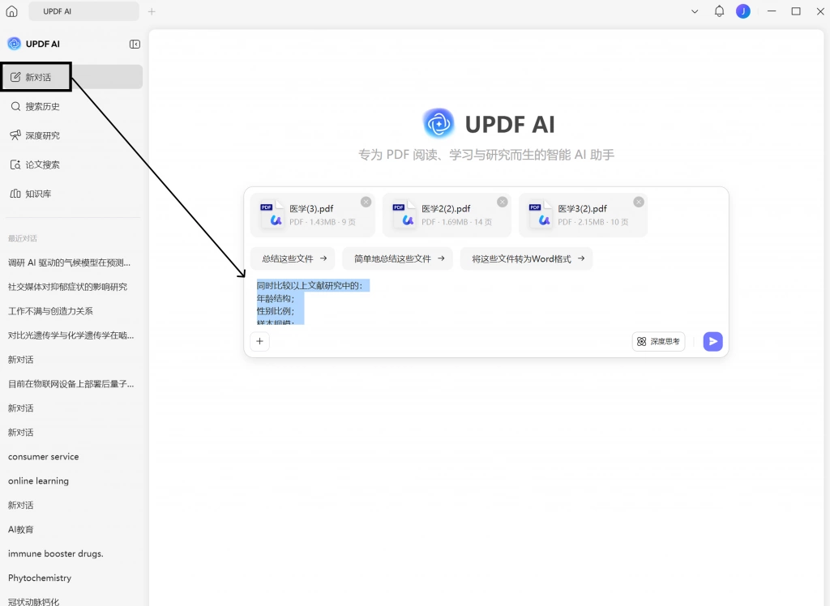The image size is (830, 606).
Task: Open chat Phytochemistry
Action: coord(40,578)
